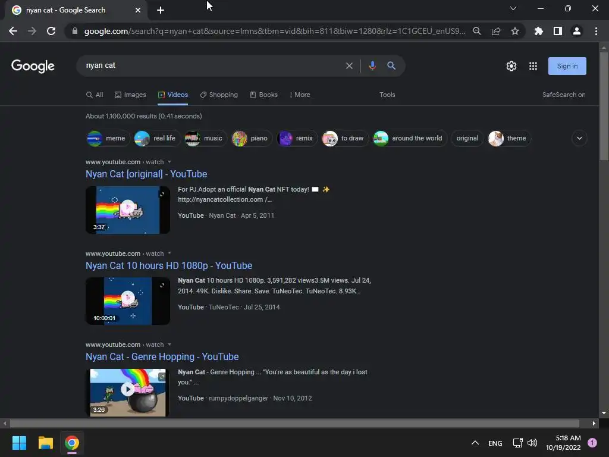609x457 pixels.
Task: Play the 3:37 Nyan Cat video thumbnail
Action: pos(128,210)
